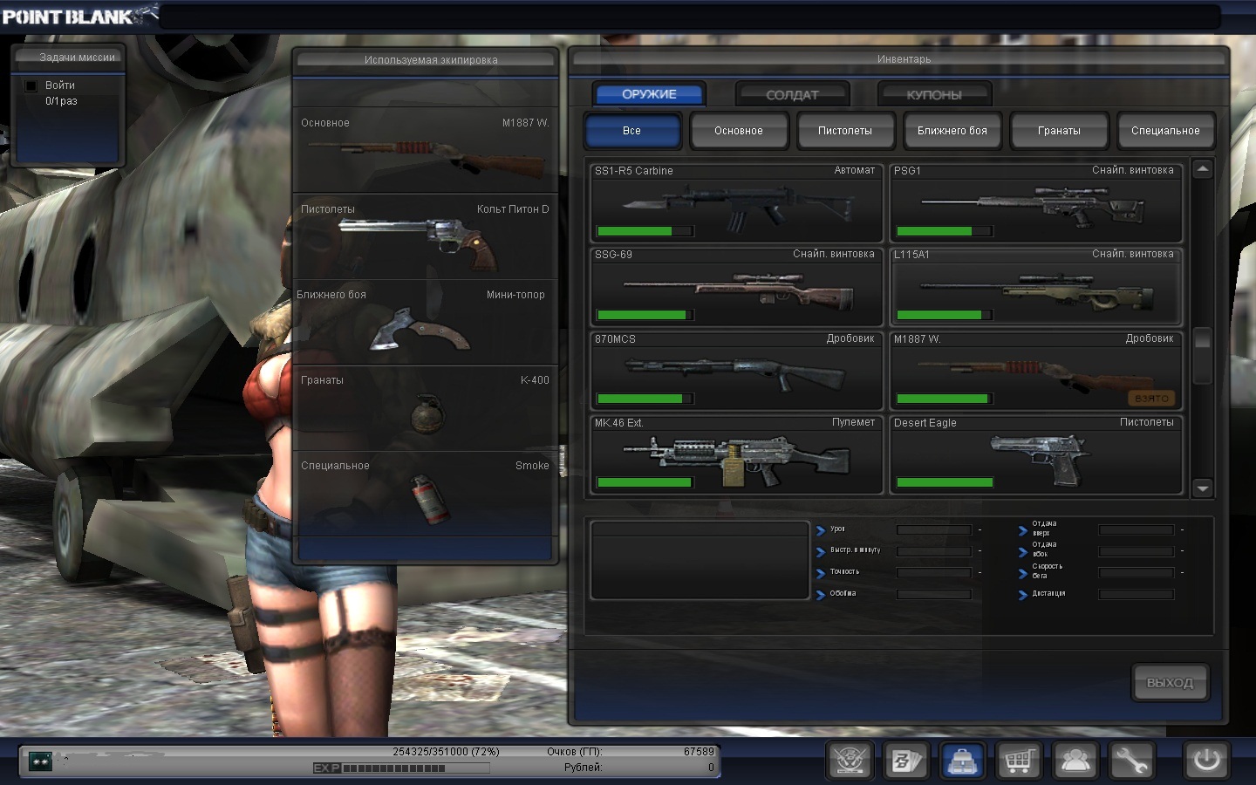
Task: Click the 0/1 раз mission progress text
Action: 61,101
